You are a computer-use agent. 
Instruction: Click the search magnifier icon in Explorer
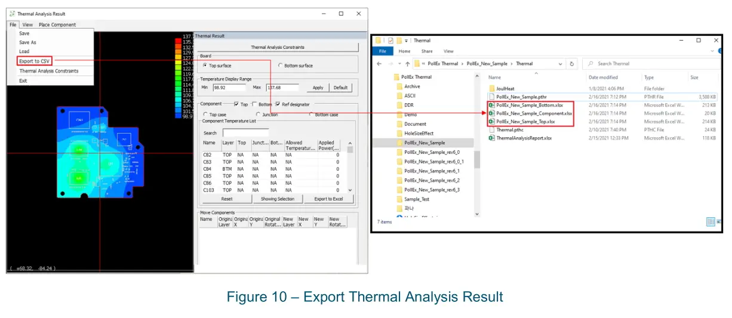click(589, 64)
